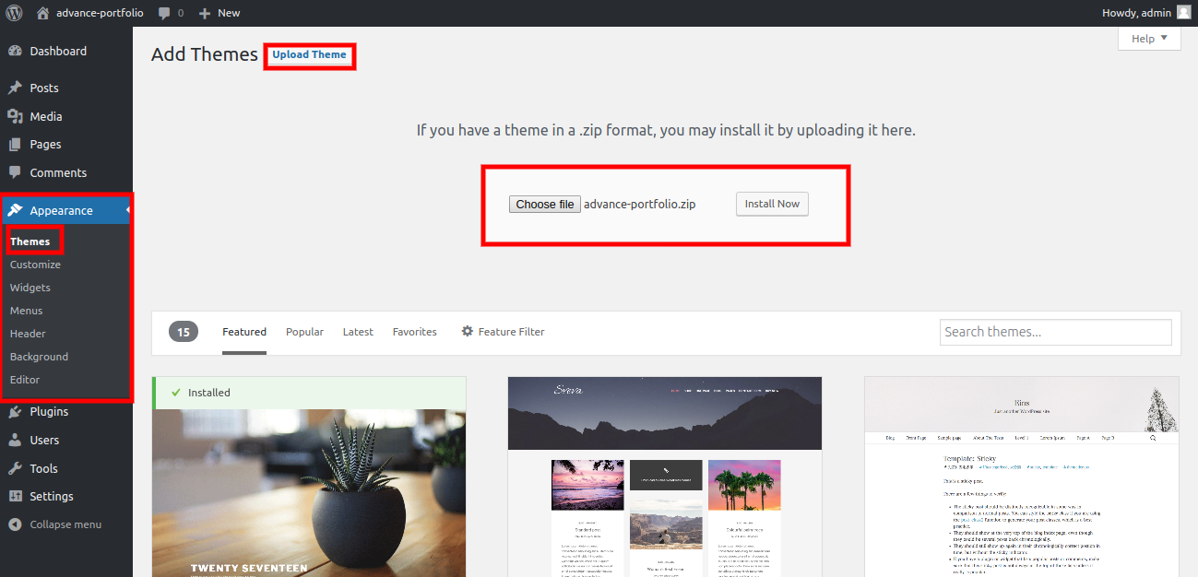Screen dimensions: 1198x577
Task: Click the New label in admin bar
Action: [x=229, y=13]
